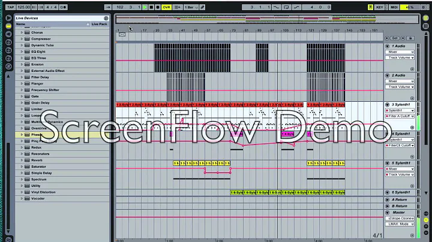Expand the Reverb device folder

coord(22,160)
